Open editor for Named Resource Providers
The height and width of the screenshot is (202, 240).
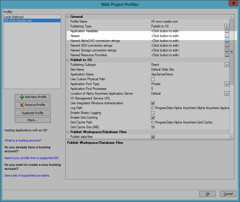point(227,55)
